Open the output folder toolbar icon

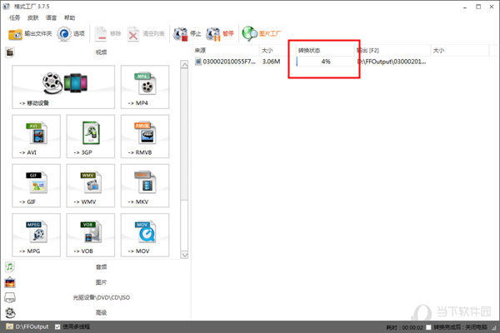15,34
